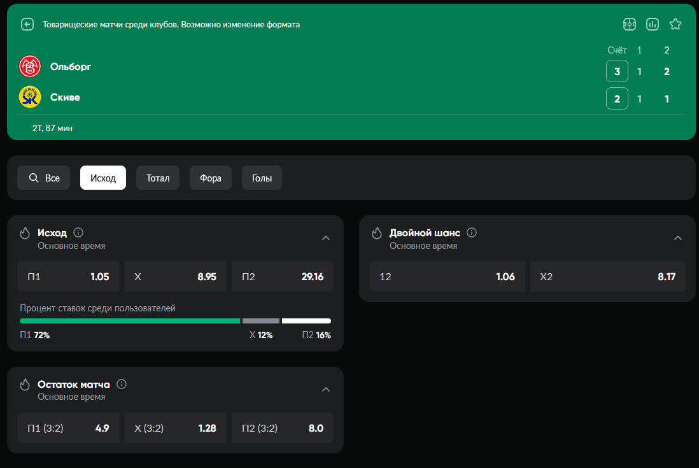Collapse the Исход panel chevron

point(326,237)
